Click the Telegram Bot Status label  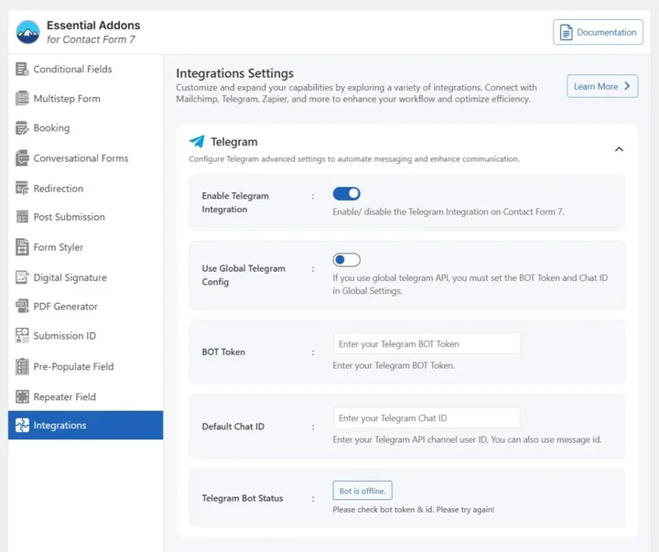[x=242, y=498]
